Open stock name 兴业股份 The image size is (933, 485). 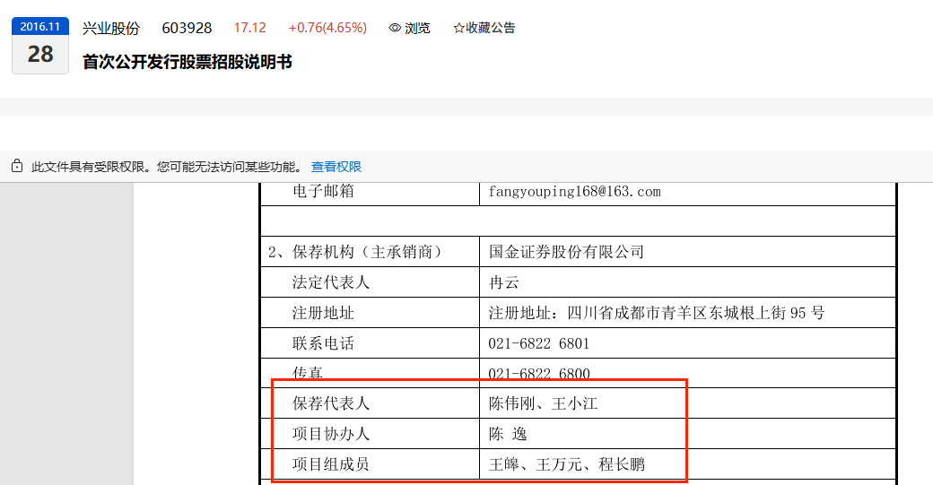pyautogui.click(x=110, y=28)
